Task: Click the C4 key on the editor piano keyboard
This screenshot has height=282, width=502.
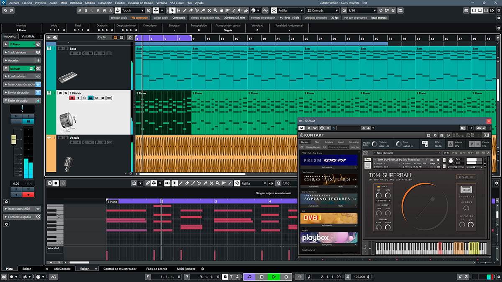Action: coord(55,216)
